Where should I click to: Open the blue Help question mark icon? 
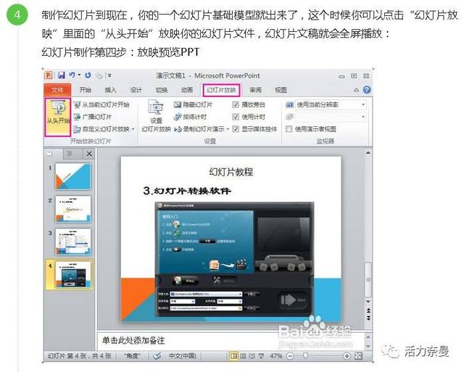coord(367,90)
